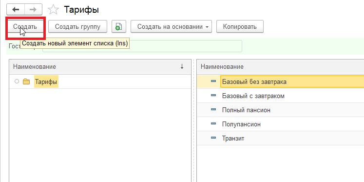Select Тарифы group in tree

[46, 81]
